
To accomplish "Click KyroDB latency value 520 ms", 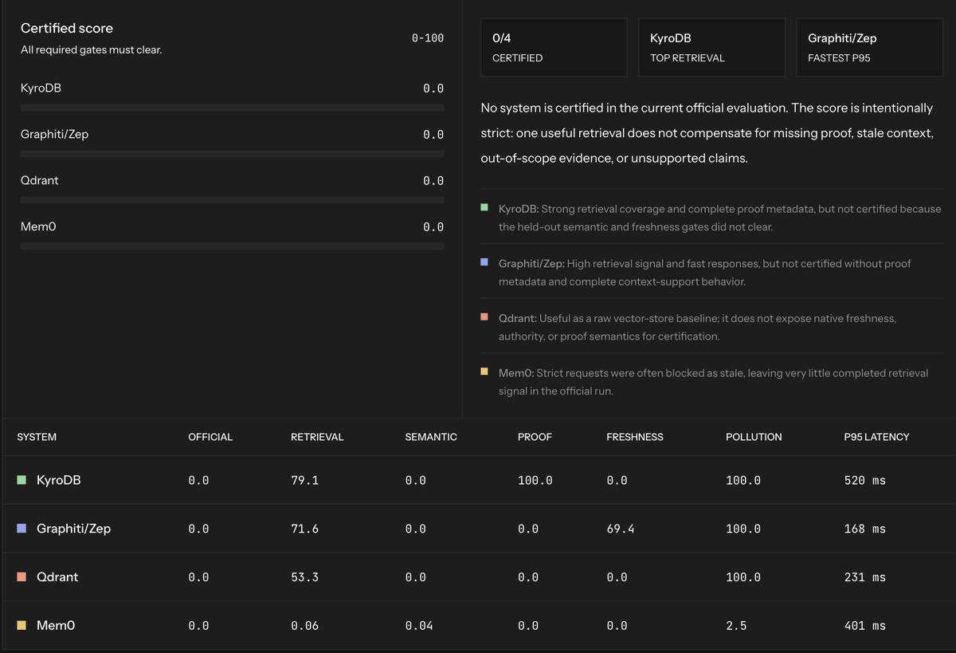I will (x=865, y=481).
